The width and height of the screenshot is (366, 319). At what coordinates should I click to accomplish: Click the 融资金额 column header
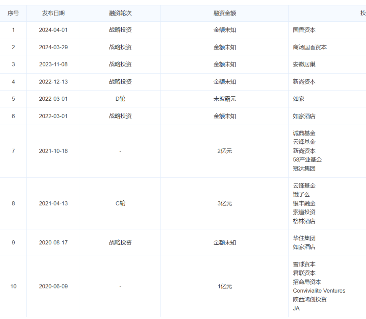coord(225,13)
